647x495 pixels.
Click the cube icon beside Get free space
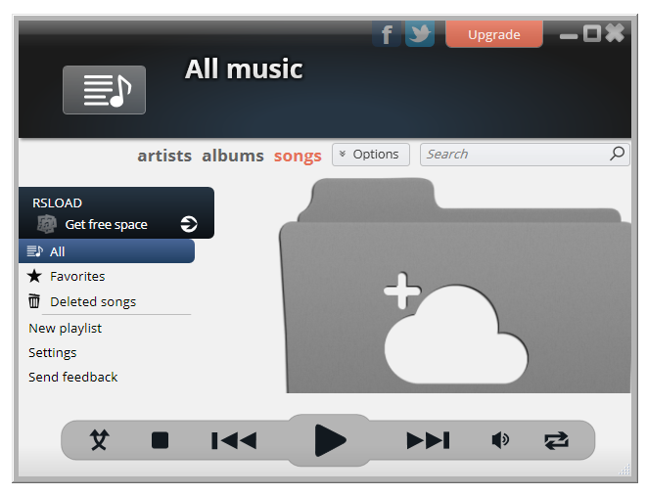pos(46,224)
